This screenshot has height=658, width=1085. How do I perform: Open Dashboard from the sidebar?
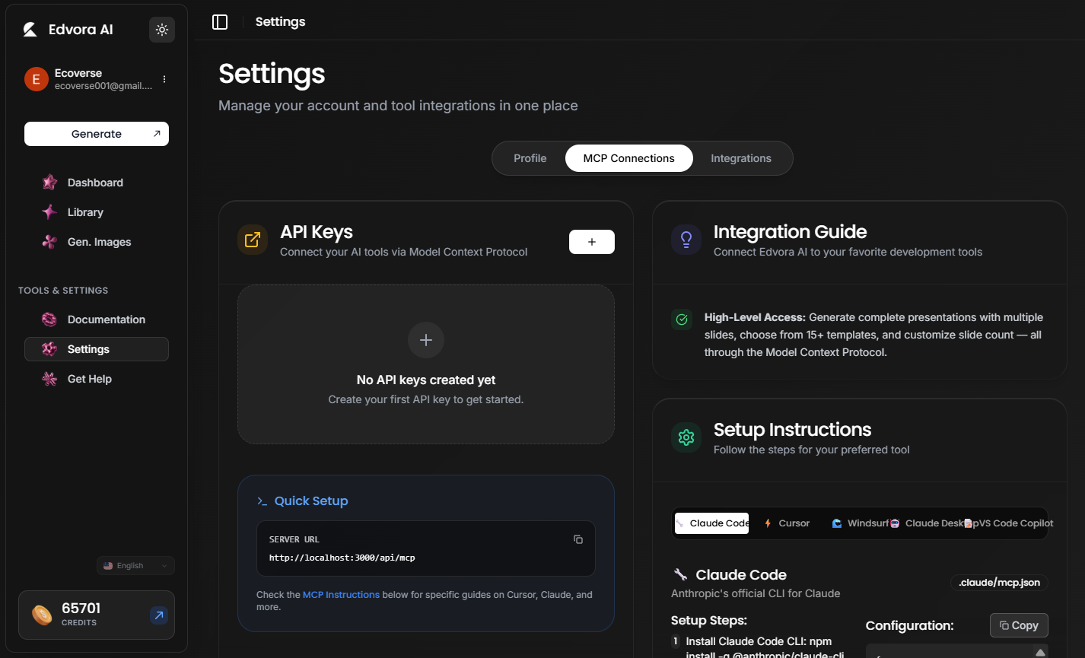click(x=97, y=183)
